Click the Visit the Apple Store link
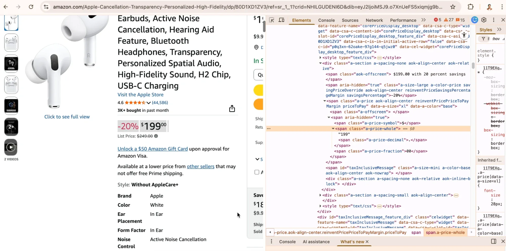The width and height of the screenshot is (506, 251). pyautogui.click(x=140, y=95)
